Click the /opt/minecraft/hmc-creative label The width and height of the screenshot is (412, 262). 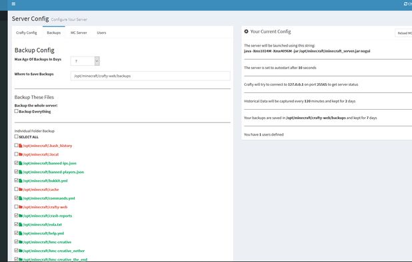[47, 242]
